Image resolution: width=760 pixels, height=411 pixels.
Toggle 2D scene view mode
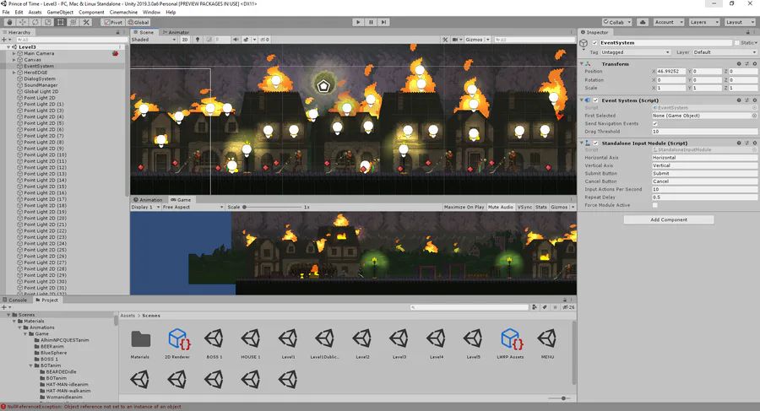click(x=185, y=40)
